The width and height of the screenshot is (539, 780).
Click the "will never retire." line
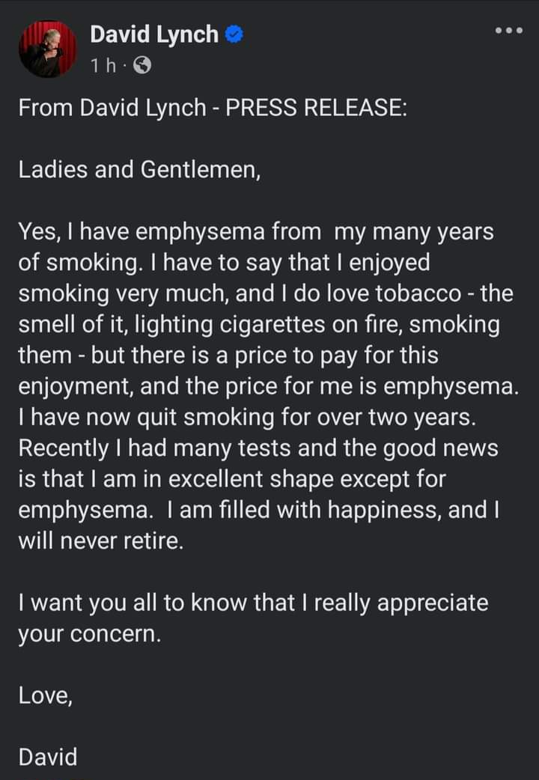100,541
